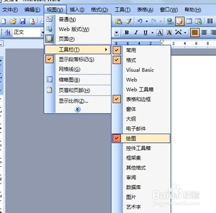
Task: Enable 数据库 toolbar
Action: pyautogui.click(x=141, y=187)
